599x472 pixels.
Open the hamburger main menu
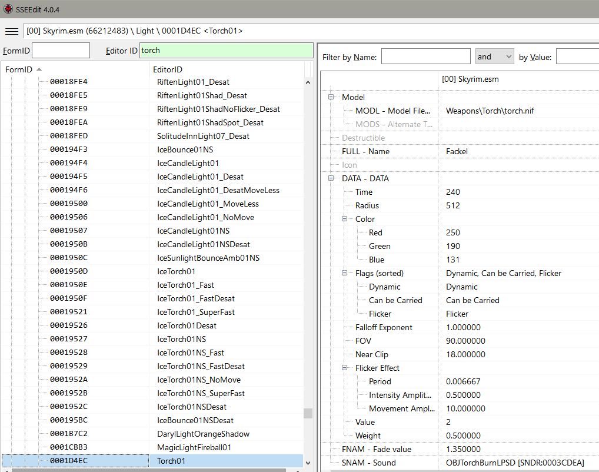pos(11,31)
